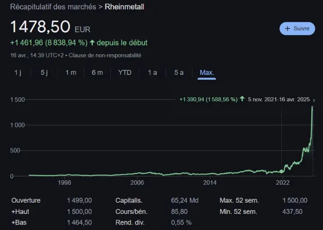The width and height of the screenshot is (323, 230).
Task: Select the Max. chart range tab
Action: point(207,73)
